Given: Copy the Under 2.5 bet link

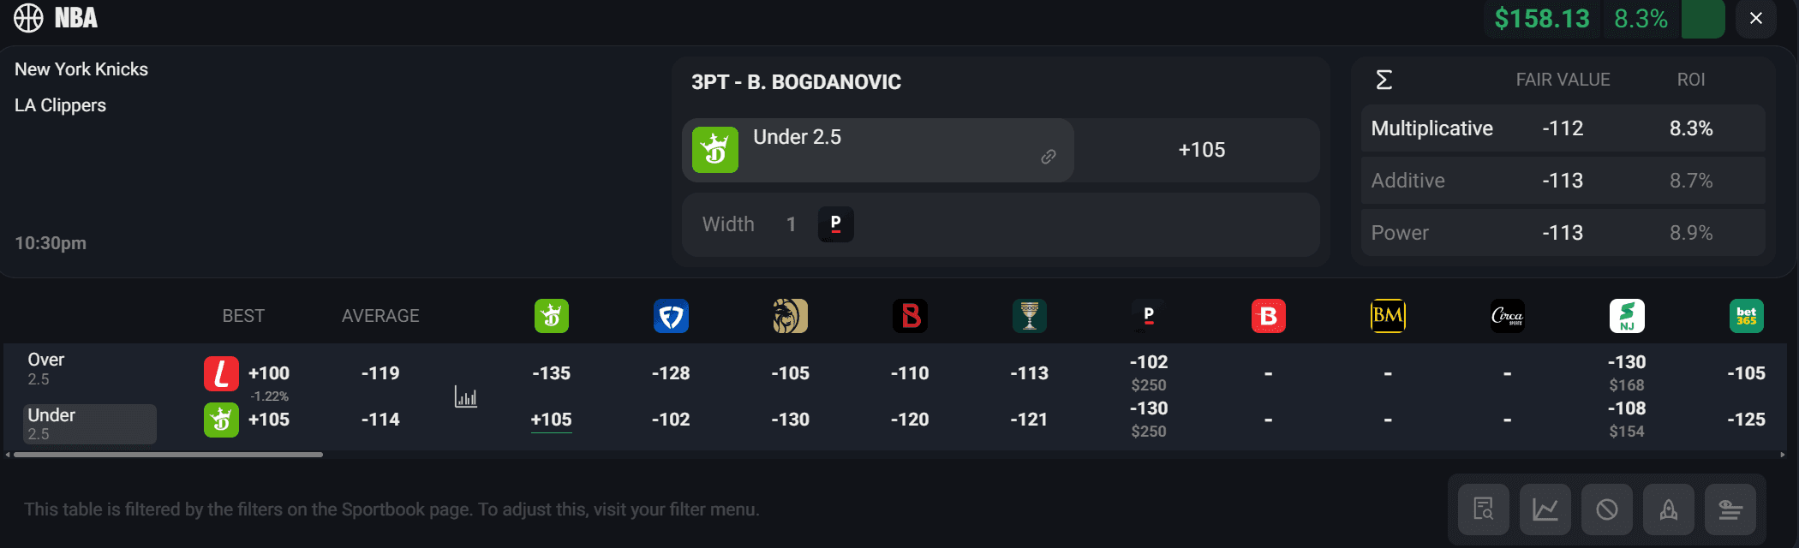Looking at the screenshot, I should tap(1048, 158).
